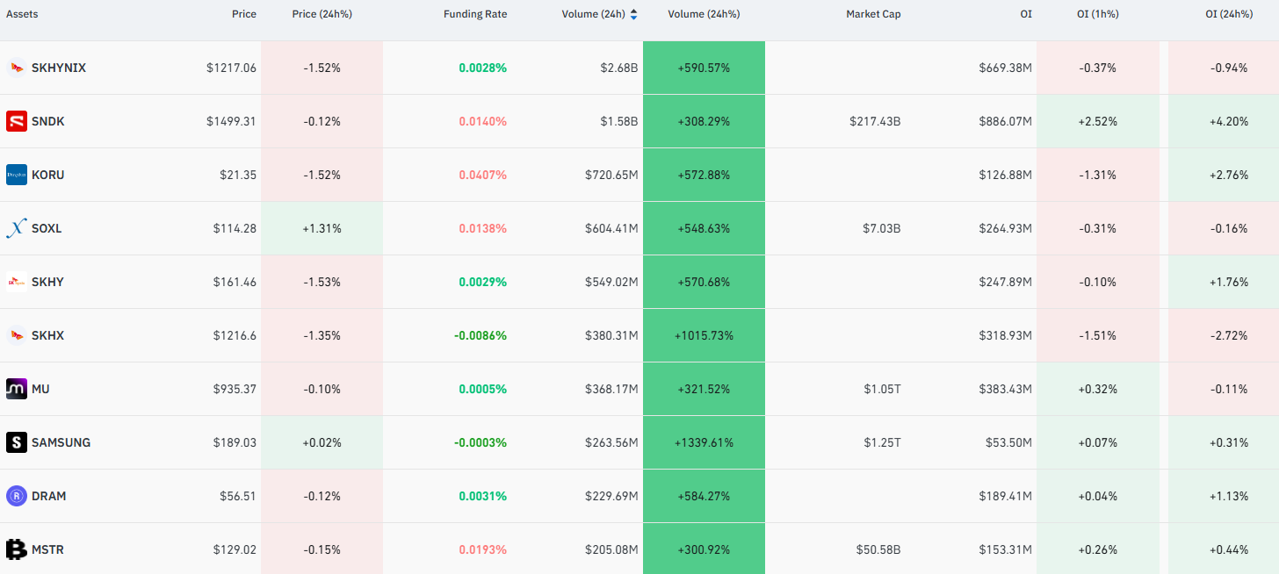Click the purple DRAM logo icon

17,496
